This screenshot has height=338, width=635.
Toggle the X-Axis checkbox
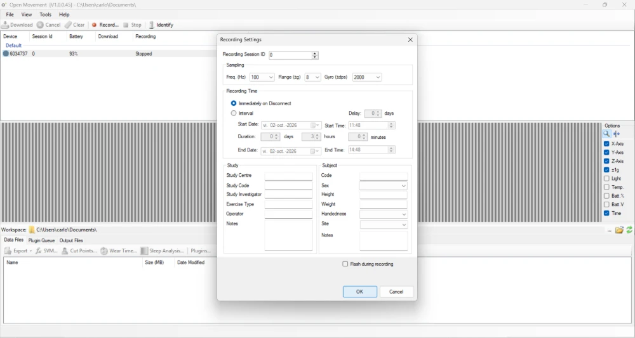point(606,143)
